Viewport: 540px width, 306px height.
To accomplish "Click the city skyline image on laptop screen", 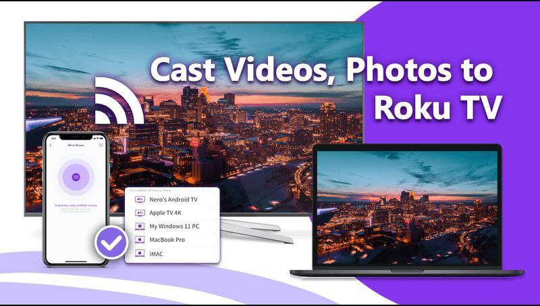I will 407,208.
